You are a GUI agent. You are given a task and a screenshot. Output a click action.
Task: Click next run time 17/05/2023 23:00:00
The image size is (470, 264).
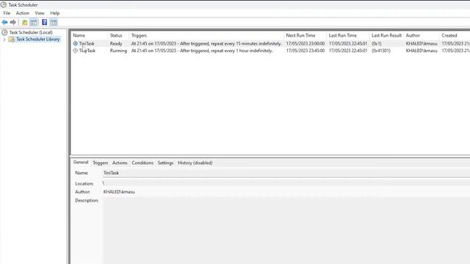tap(305, 43)
